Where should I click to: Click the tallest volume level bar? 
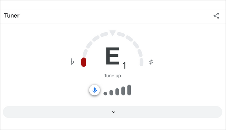coord(129,90)
